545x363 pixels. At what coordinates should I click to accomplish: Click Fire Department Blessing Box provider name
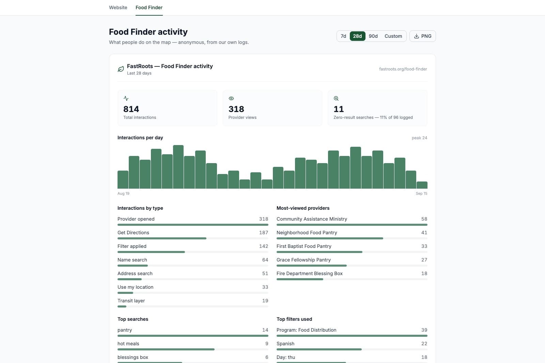[310, 273]
